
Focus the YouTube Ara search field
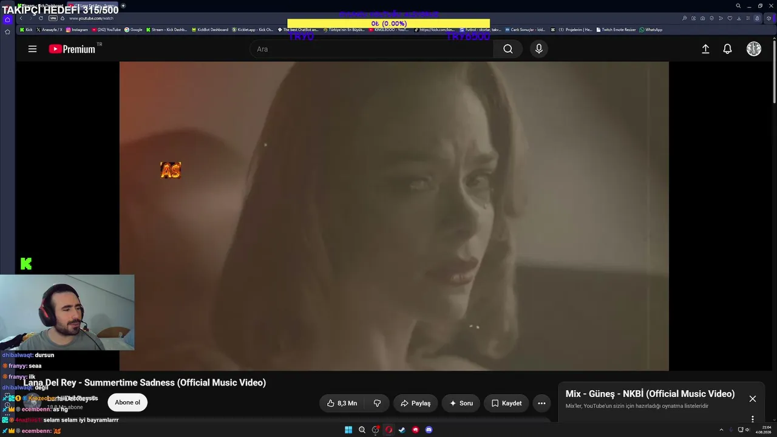372,49
